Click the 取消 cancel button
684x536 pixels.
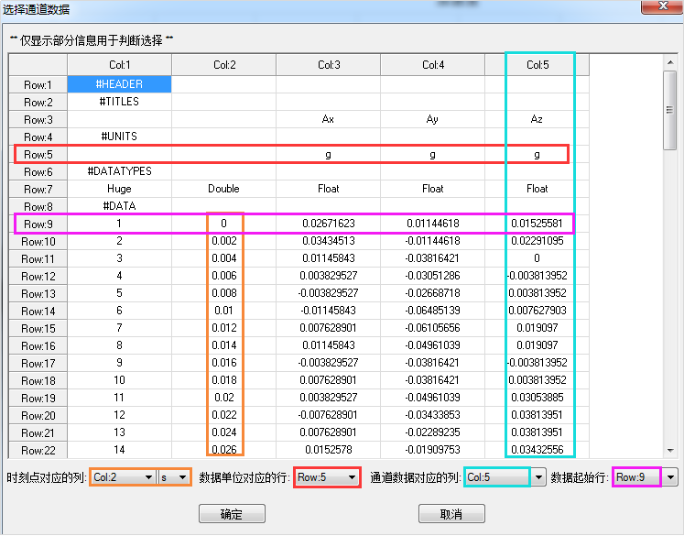(451, 514)
